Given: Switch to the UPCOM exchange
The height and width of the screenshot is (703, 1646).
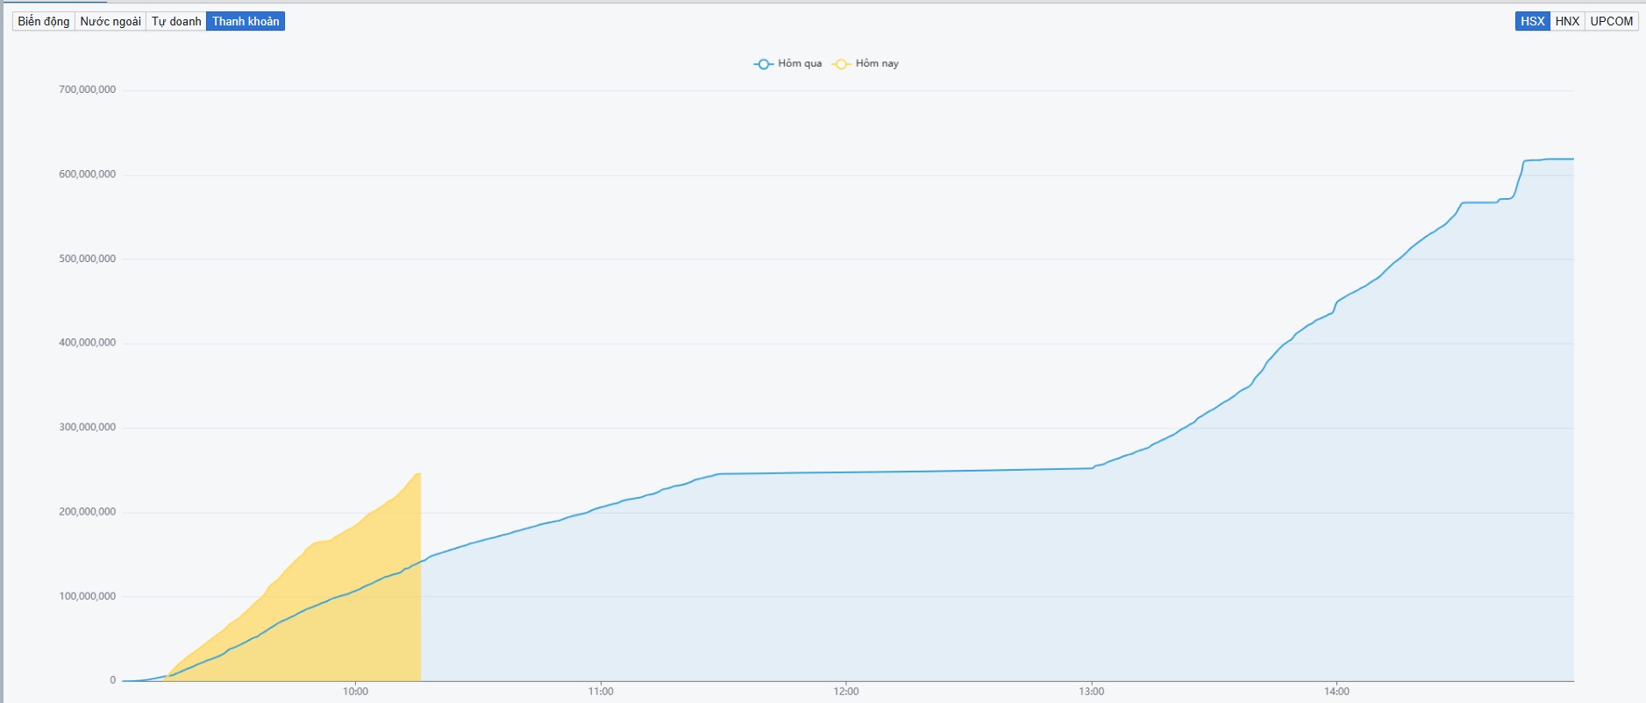Looking at the screenshot, I should [x=1611, y=21].
